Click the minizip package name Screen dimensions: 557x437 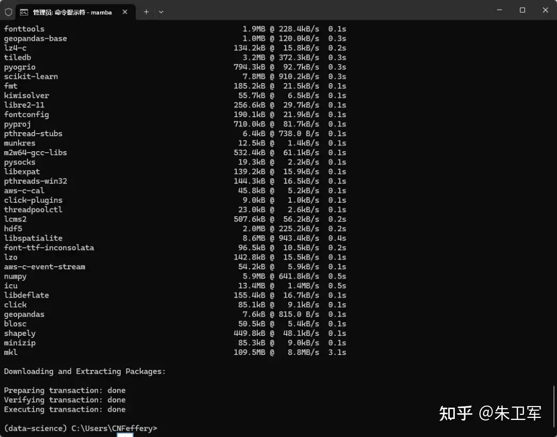[x=20, y=343]
